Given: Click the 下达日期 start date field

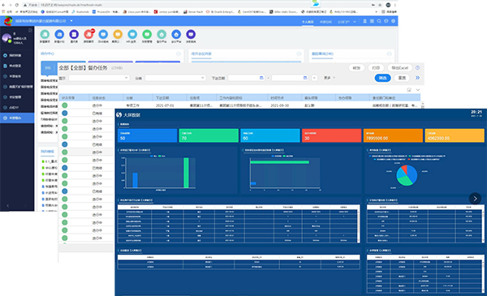Looking at the screenshot, I should point(246,78).
